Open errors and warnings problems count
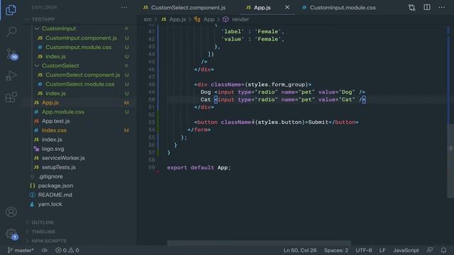Viewport: 454px width, 255px height. [67, 250]
